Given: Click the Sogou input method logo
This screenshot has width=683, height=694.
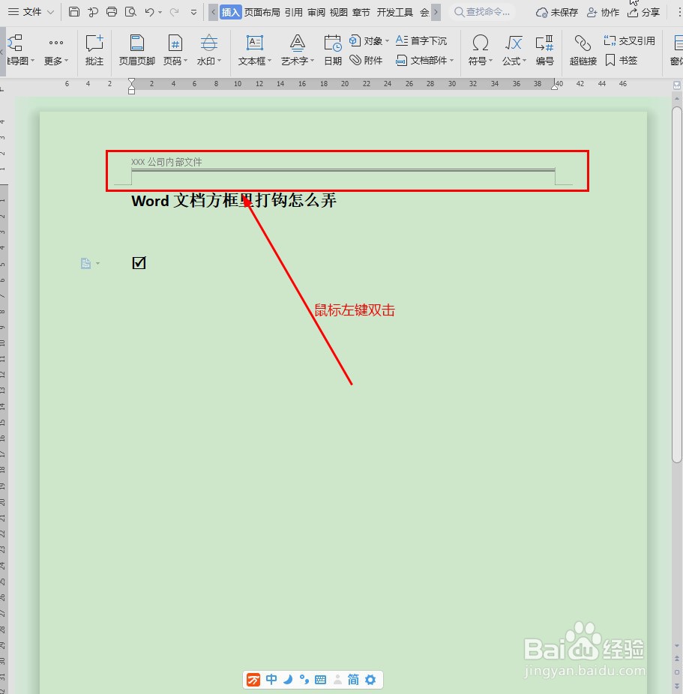Looking at the screenshot, I should coord(253,680).
